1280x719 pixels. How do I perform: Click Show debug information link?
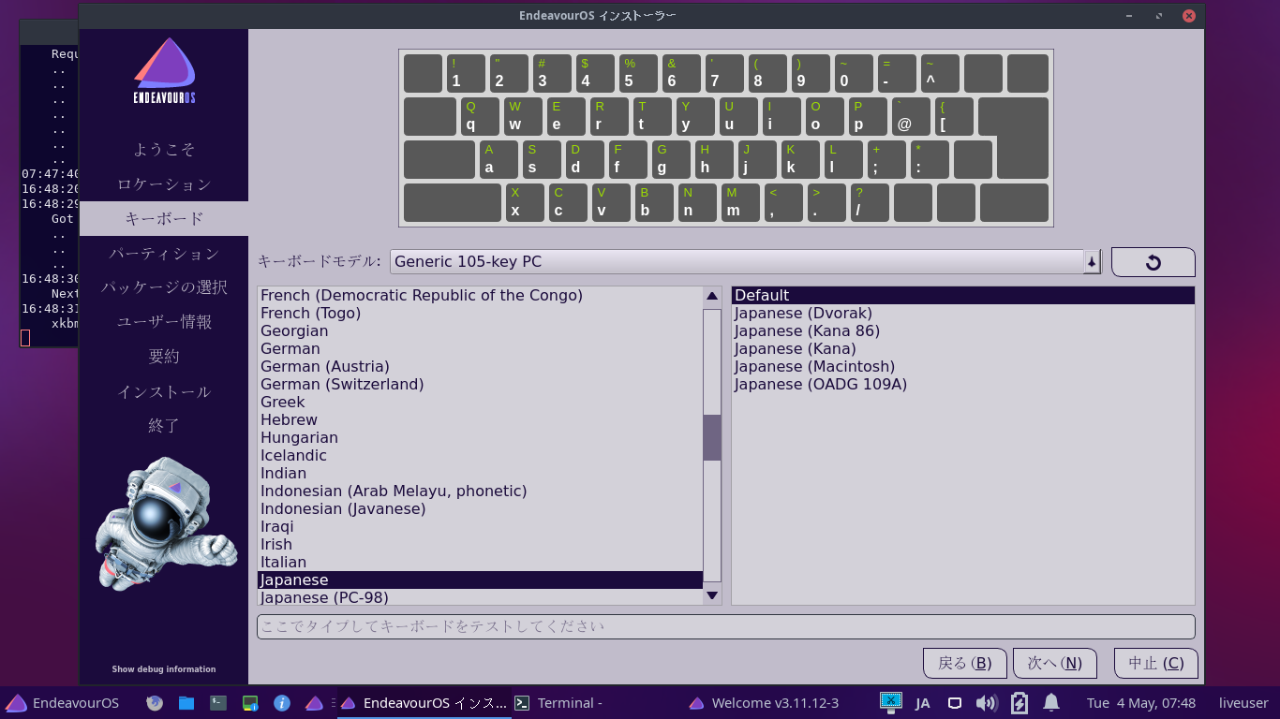tap(164, 669)
